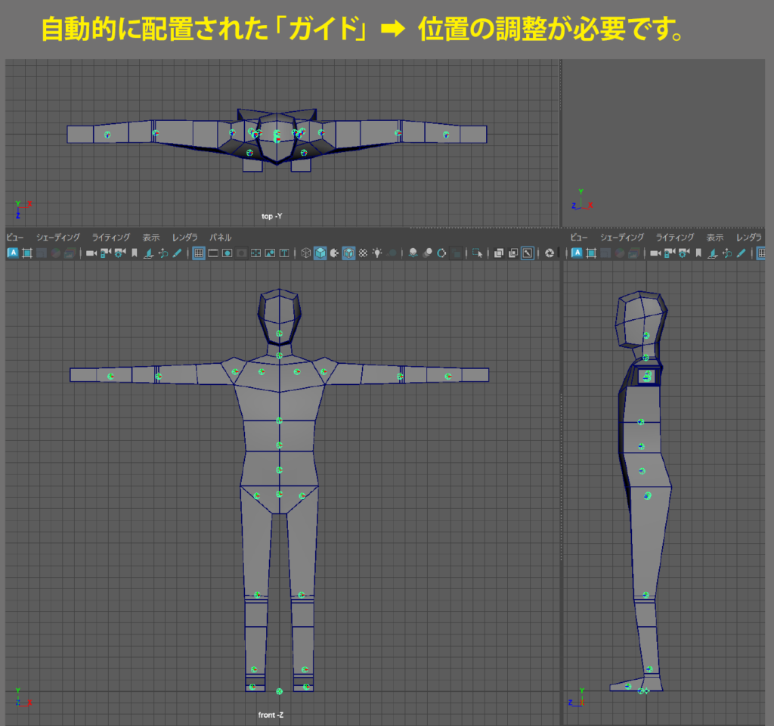774x726 pixels.
Task: Open ビュー menu in front view panel
Action: pyautogui.click(x=14, y=237)
